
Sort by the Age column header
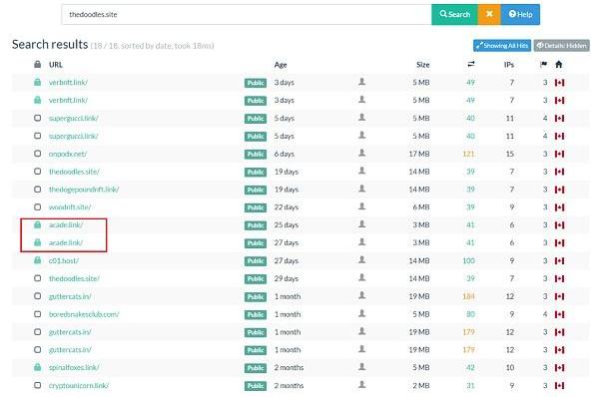[281, 65]
